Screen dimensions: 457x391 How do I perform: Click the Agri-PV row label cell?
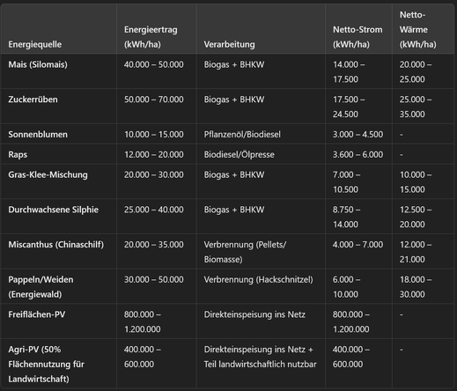point(46,364)
